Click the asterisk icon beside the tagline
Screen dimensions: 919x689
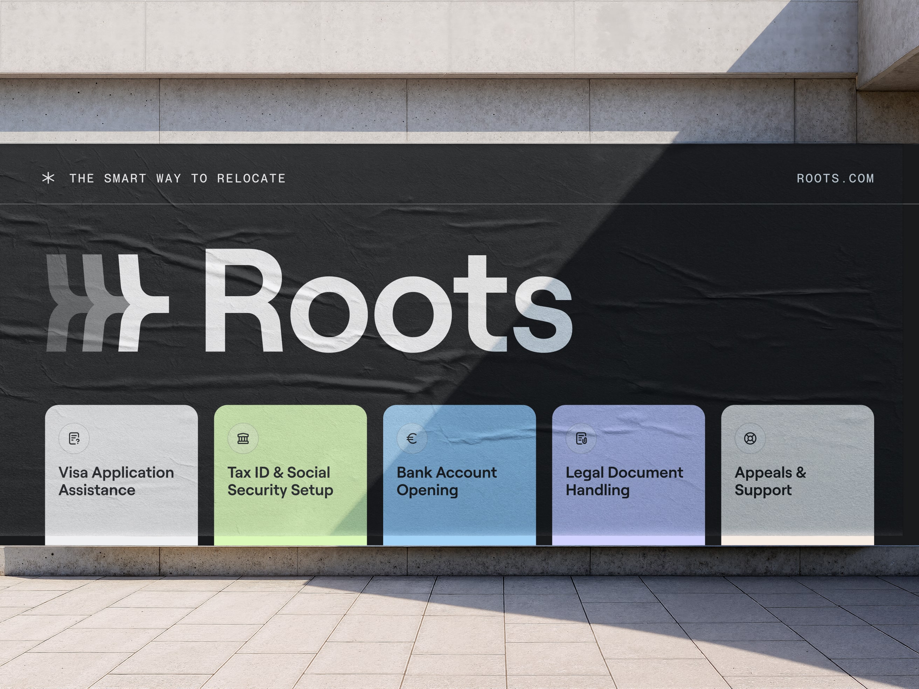click(x=48, y=178)
